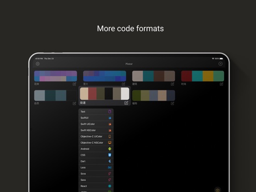The height and width of the screenshot is (192, 256).
Task: Click the blue CSS shield icon
Action: pos(109,155)
